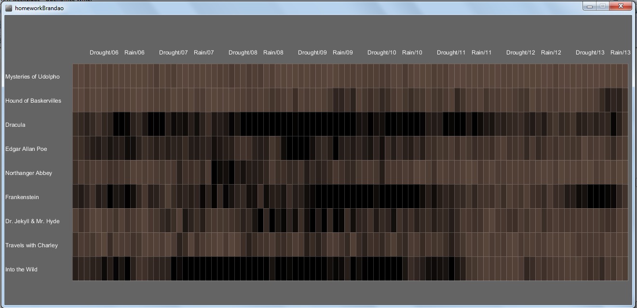
Task: Select the Into the Wild row label
Action: 22,269
